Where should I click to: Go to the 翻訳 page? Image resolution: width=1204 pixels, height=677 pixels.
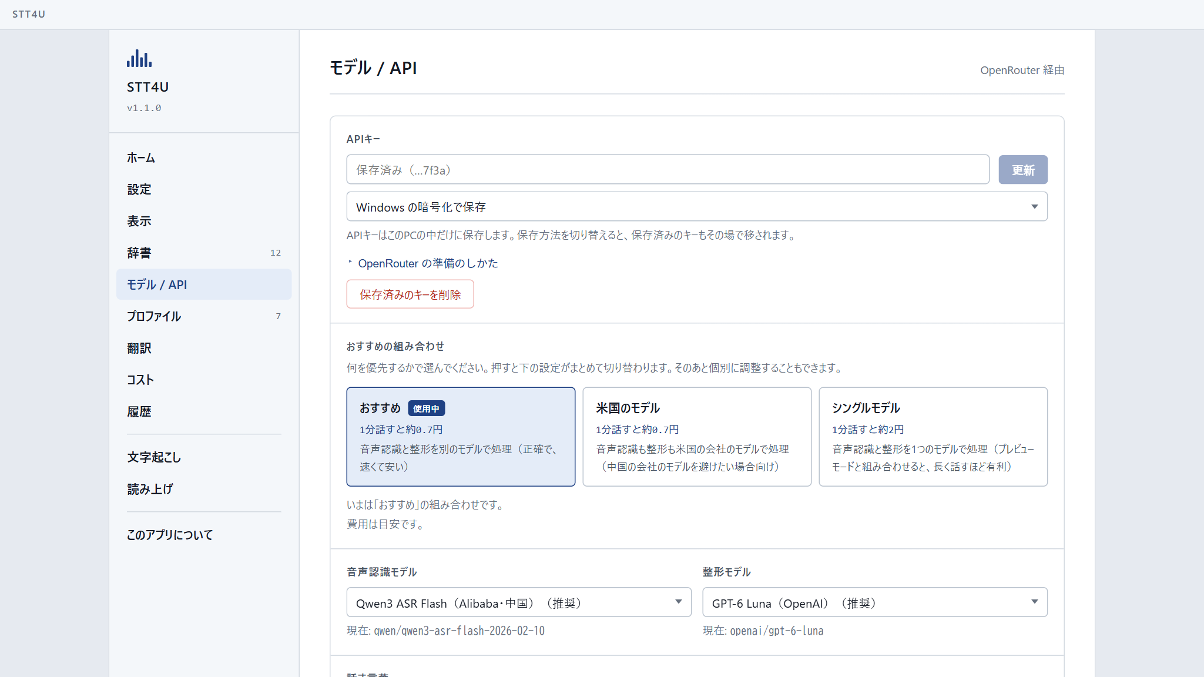pyautogui.click(x=204, y=348)
